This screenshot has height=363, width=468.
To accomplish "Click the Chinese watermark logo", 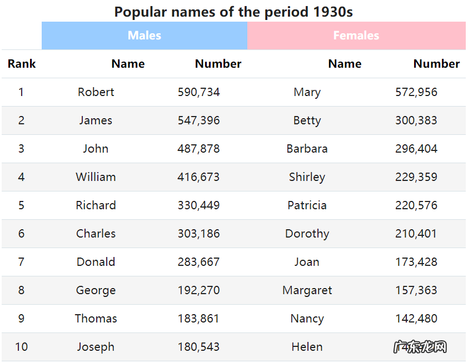I will coord(420,347).
